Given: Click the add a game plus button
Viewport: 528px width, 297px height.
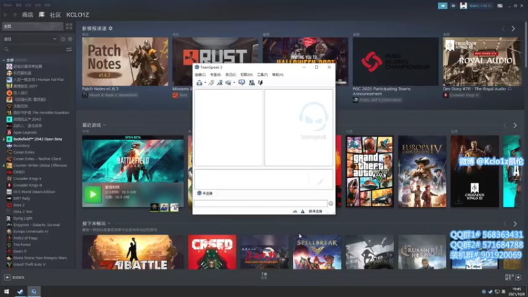Looking at the screenshot, I should pos(7,277).
